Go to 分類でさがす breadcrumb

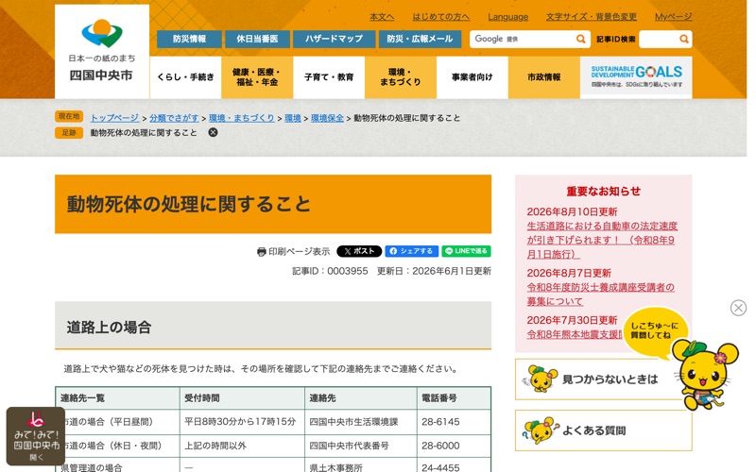tap(174, 118)
